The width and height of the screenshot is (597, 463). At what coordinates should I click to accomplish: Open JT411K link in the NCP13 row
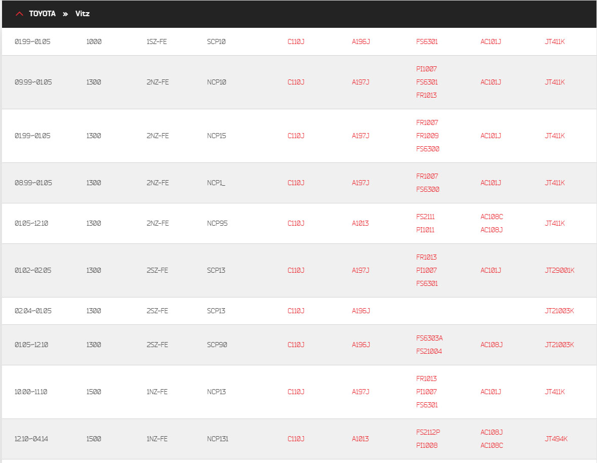tap(554, 392)
